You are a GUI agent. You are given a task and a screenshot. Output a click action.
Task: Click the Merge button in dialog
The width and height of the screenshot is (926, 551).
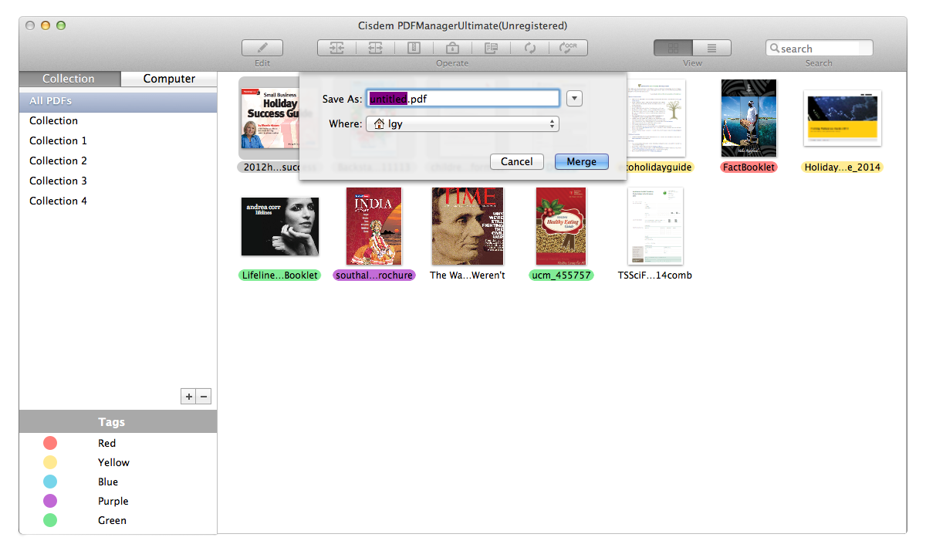click(582, 162)
